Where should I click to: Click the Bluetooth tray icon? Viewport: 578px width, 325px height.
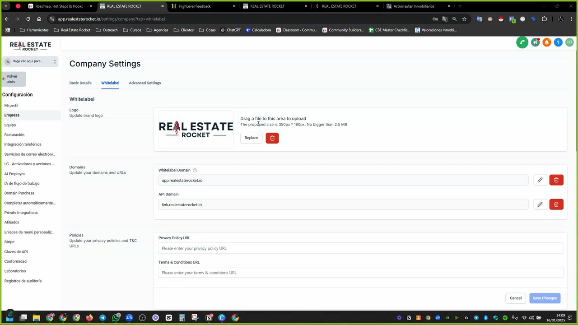[486, 318]
